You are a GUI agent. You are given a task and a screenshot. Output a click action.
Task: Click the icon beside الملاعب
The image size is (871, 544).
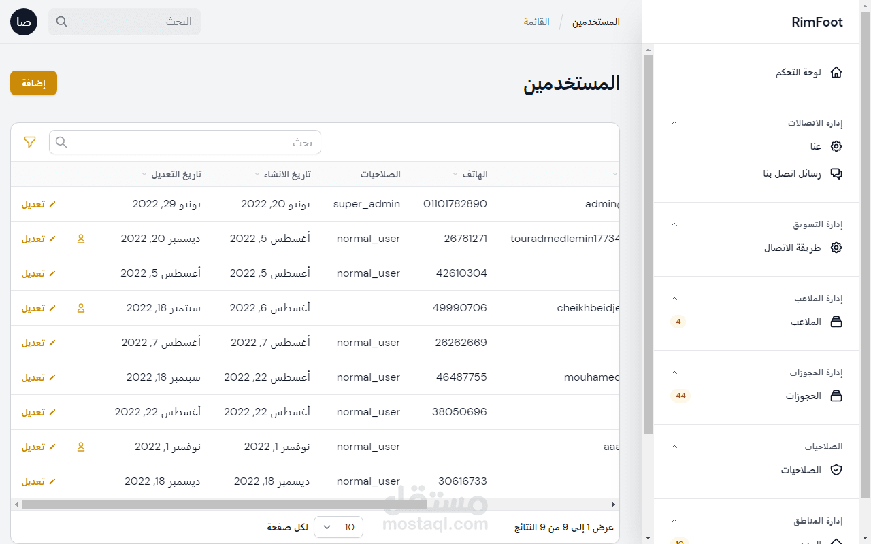(x=836, y=322)
